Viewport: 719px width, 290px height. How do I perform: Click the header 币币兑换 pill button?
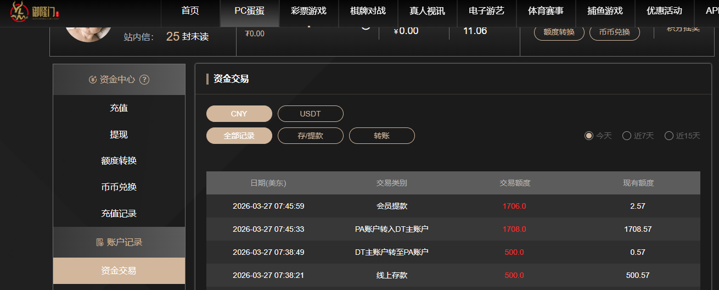(x=615, y=32)
